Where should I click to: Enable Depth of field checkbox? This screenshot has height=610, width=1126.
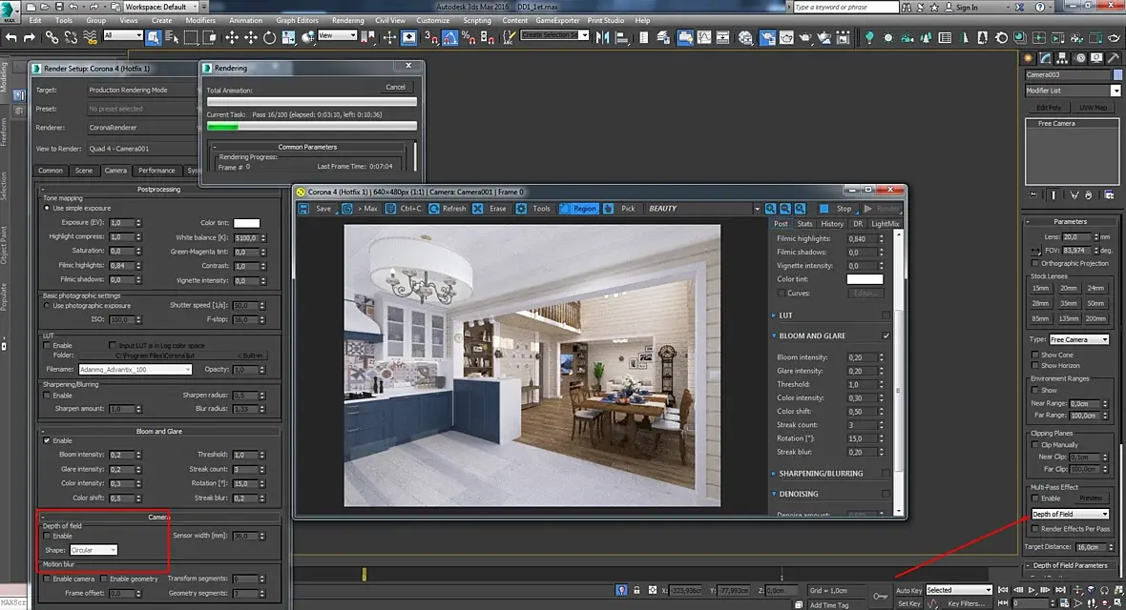[48, 536]
